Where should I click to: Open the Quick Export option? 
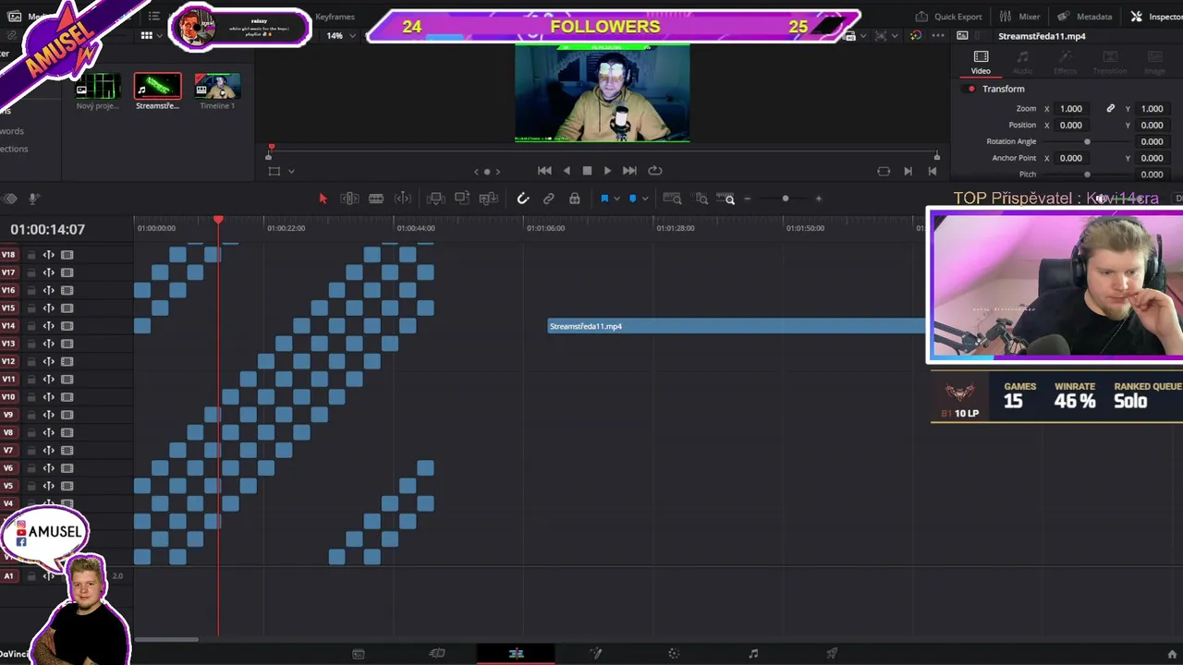(x=948, y=17)
